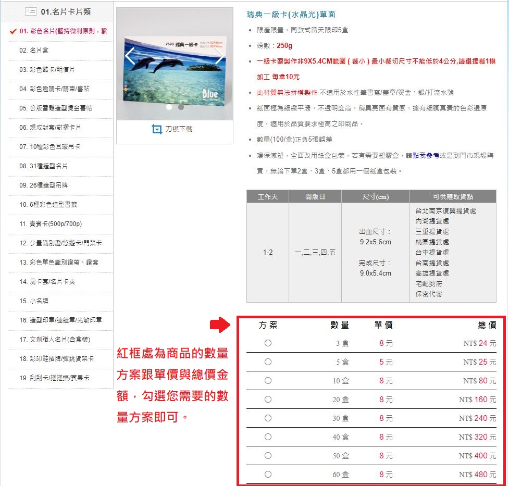Viewport: 509px width, 486px height.
Task: Choose the 20 盒 plan radio button
Action: [x=268, y=400]
